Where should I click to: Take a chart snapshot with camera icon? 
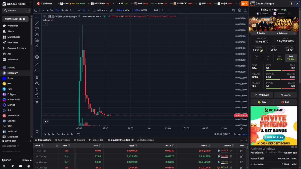pos(245,10)
